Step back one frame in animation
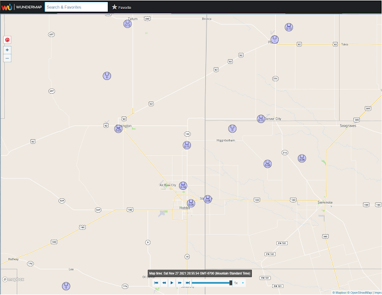Image resolution: width=382 pixels, height=295 pixels. pos(164,283)
